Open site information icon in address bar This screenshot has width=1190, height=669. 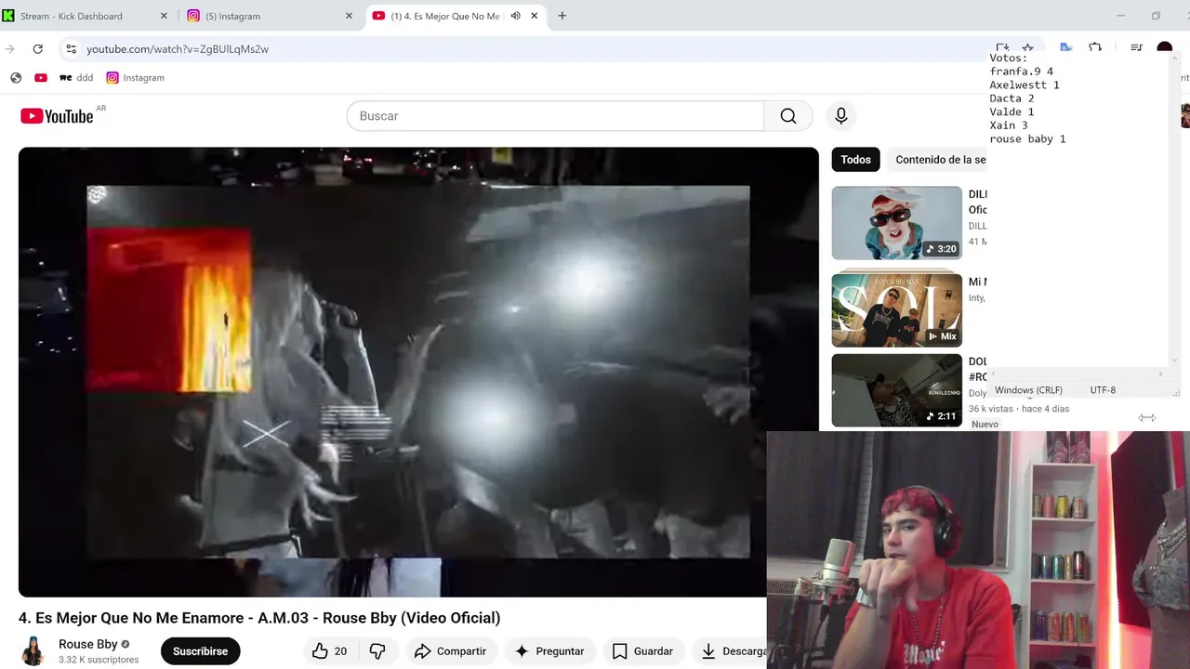click(71, 49)
